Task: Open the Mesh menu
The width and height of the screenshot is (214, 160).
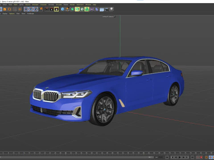Action: (x=16, y=4)
